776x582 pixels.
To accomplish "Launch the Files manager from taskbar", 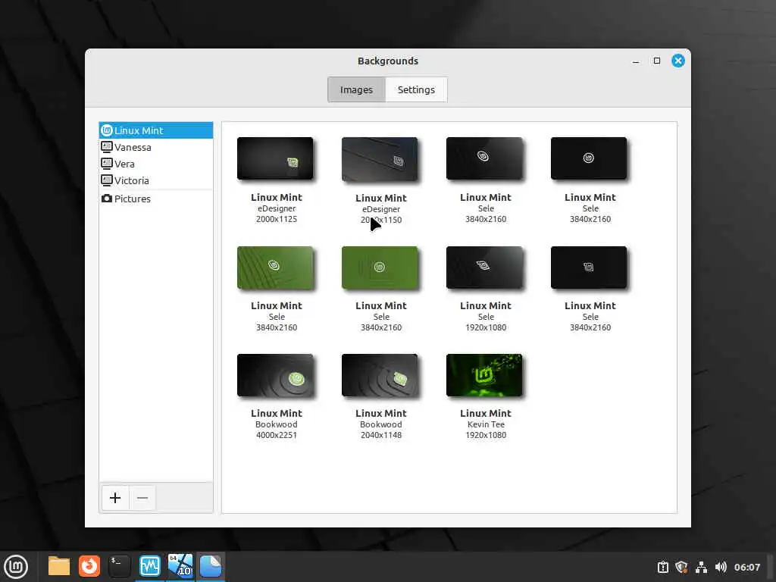I will pos(59,566).
